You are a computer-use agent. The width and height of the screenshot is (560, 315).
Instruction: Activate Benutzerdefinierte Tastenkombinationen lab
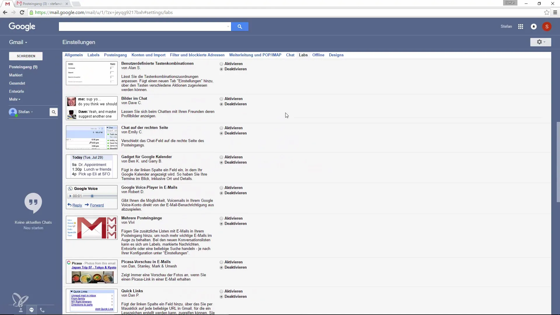(x=221, y=64)
